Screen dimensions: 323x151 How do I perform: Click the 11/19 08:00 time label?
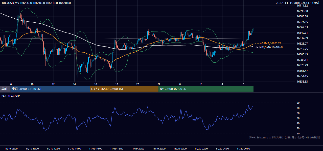tap(11, 149)
